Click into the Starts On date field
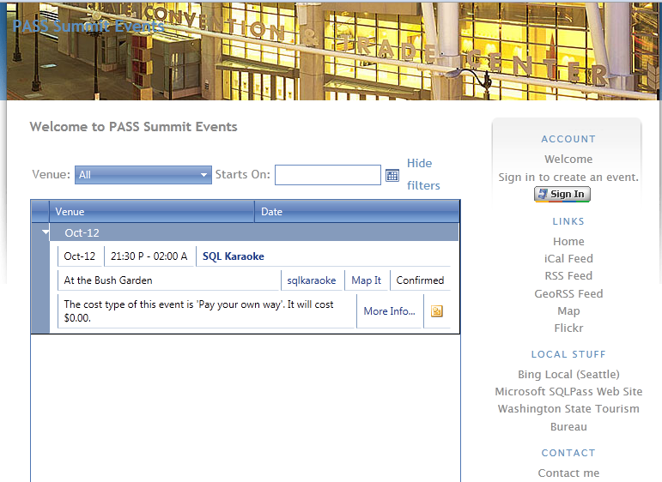 tap(327, 175)
